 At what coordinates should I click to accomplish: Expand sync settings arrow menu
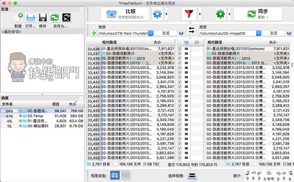[230, 14]
